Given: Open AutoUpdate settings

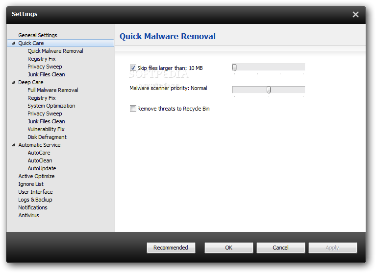Looking at the screenshot, I should tap(42, 168).
